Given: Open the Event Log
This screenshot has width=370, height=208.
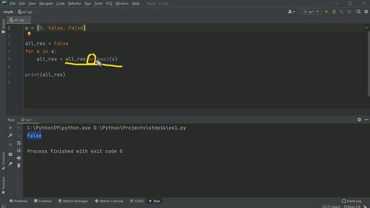Looking at the screenshot, I should pyautogui.click(x=351, y=201).
